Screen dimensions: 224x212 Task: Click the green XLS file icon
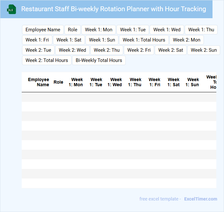[11, 9]
